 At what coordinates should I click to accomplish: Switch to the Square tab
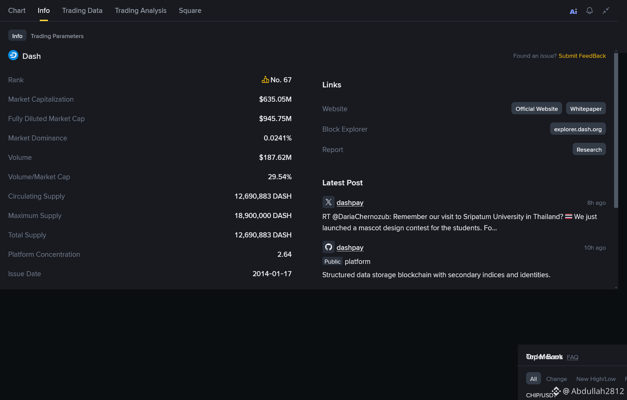coord(190,11)
